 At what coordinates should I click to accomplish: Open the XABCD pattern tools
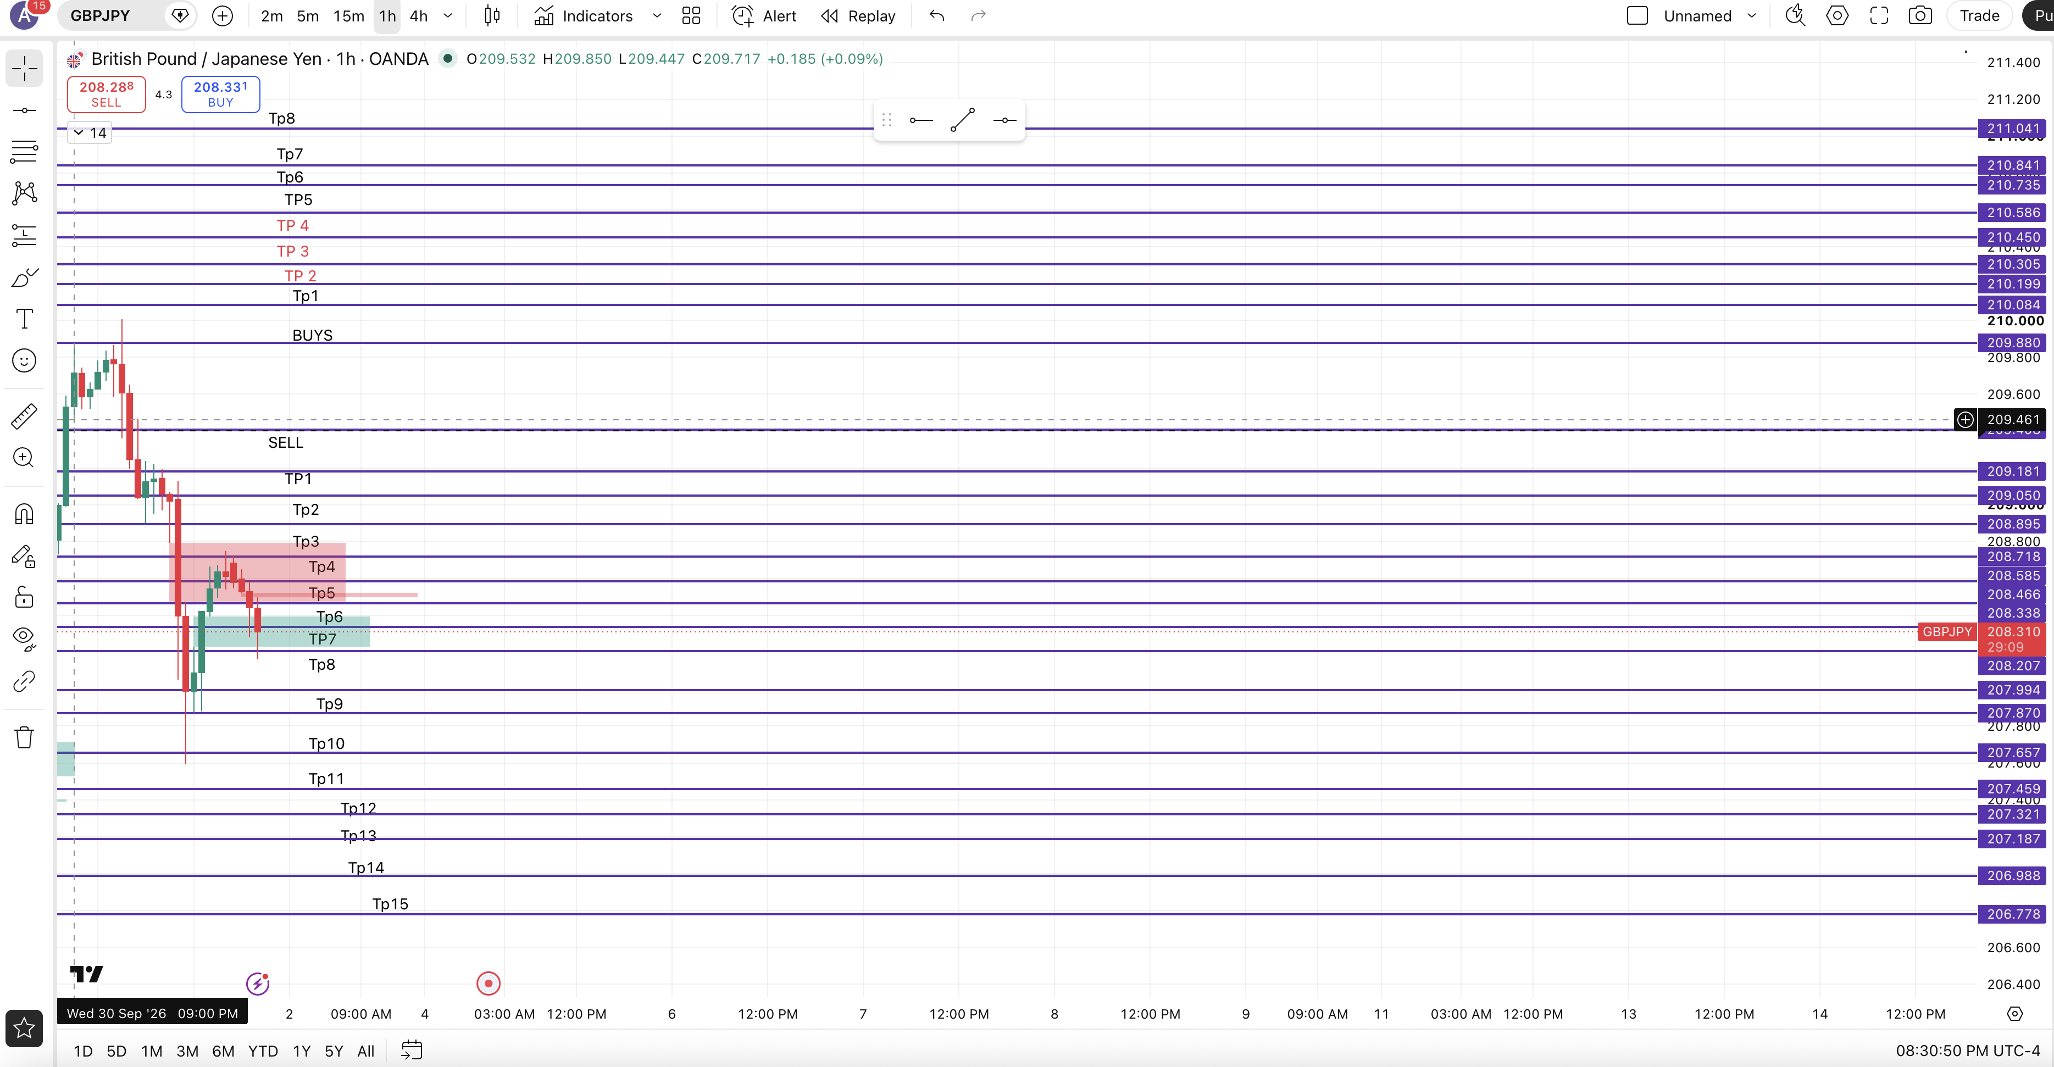(25, 193)
